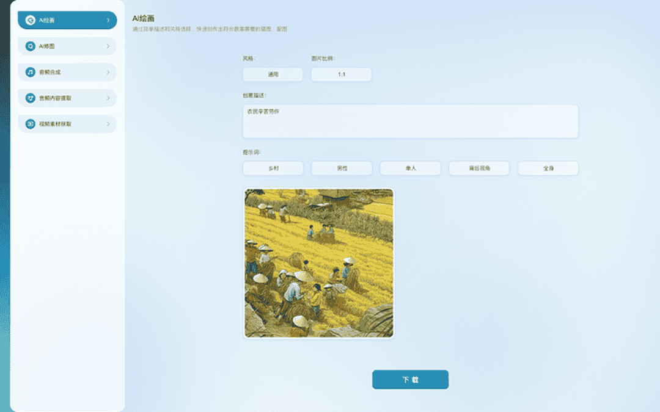Click the 下载 download button
The width and height of the screenshot is (660, 412).
point(411,380)
